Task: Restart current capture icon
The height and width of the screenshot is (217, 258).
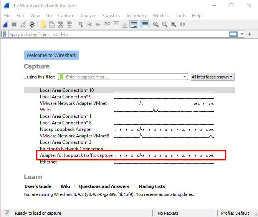Action: pyautogui.click(x=23, y=24)
